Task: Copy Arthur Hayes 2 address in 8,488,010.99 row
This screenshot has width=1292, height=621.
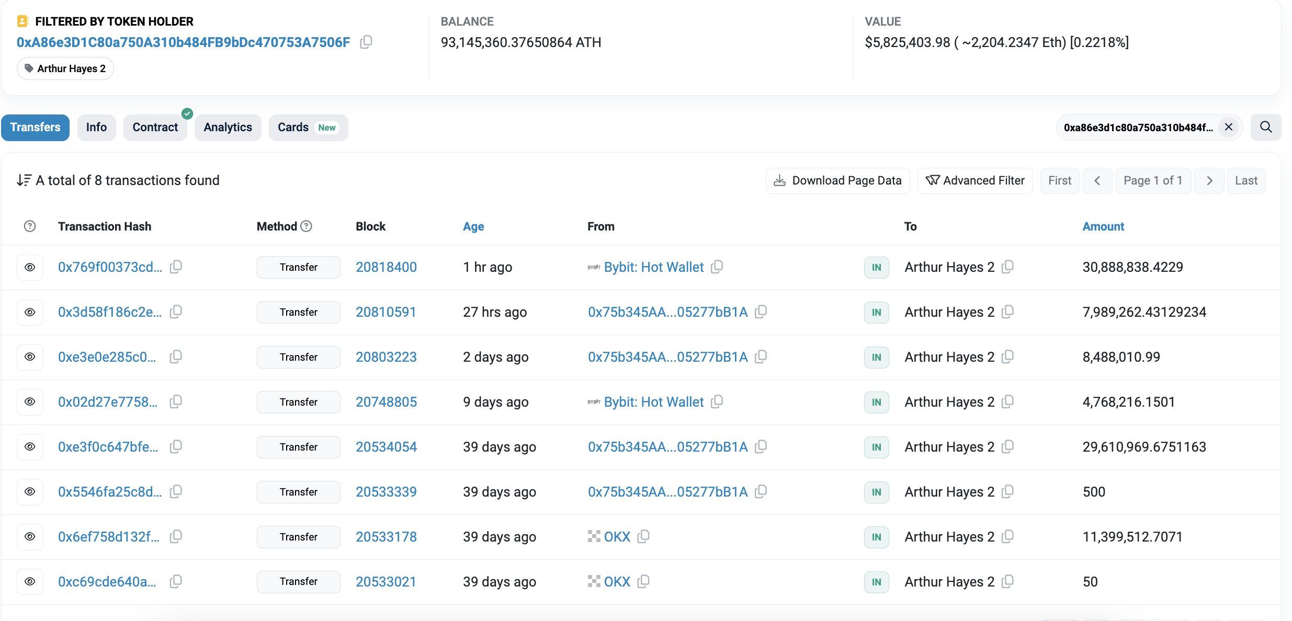Action: pos(1007,356)
